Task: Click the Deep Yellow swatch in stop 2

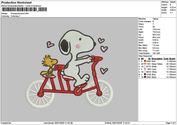Action: pos(145,64)
